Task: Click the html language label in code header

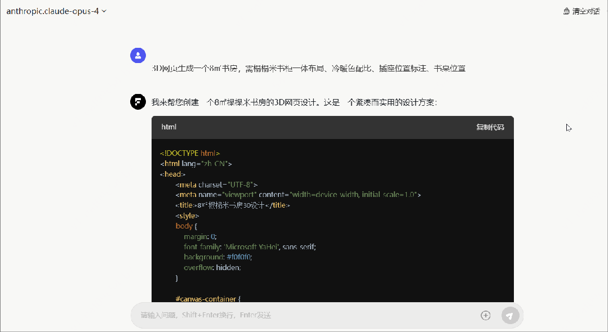Action: [x=168, y=127]
